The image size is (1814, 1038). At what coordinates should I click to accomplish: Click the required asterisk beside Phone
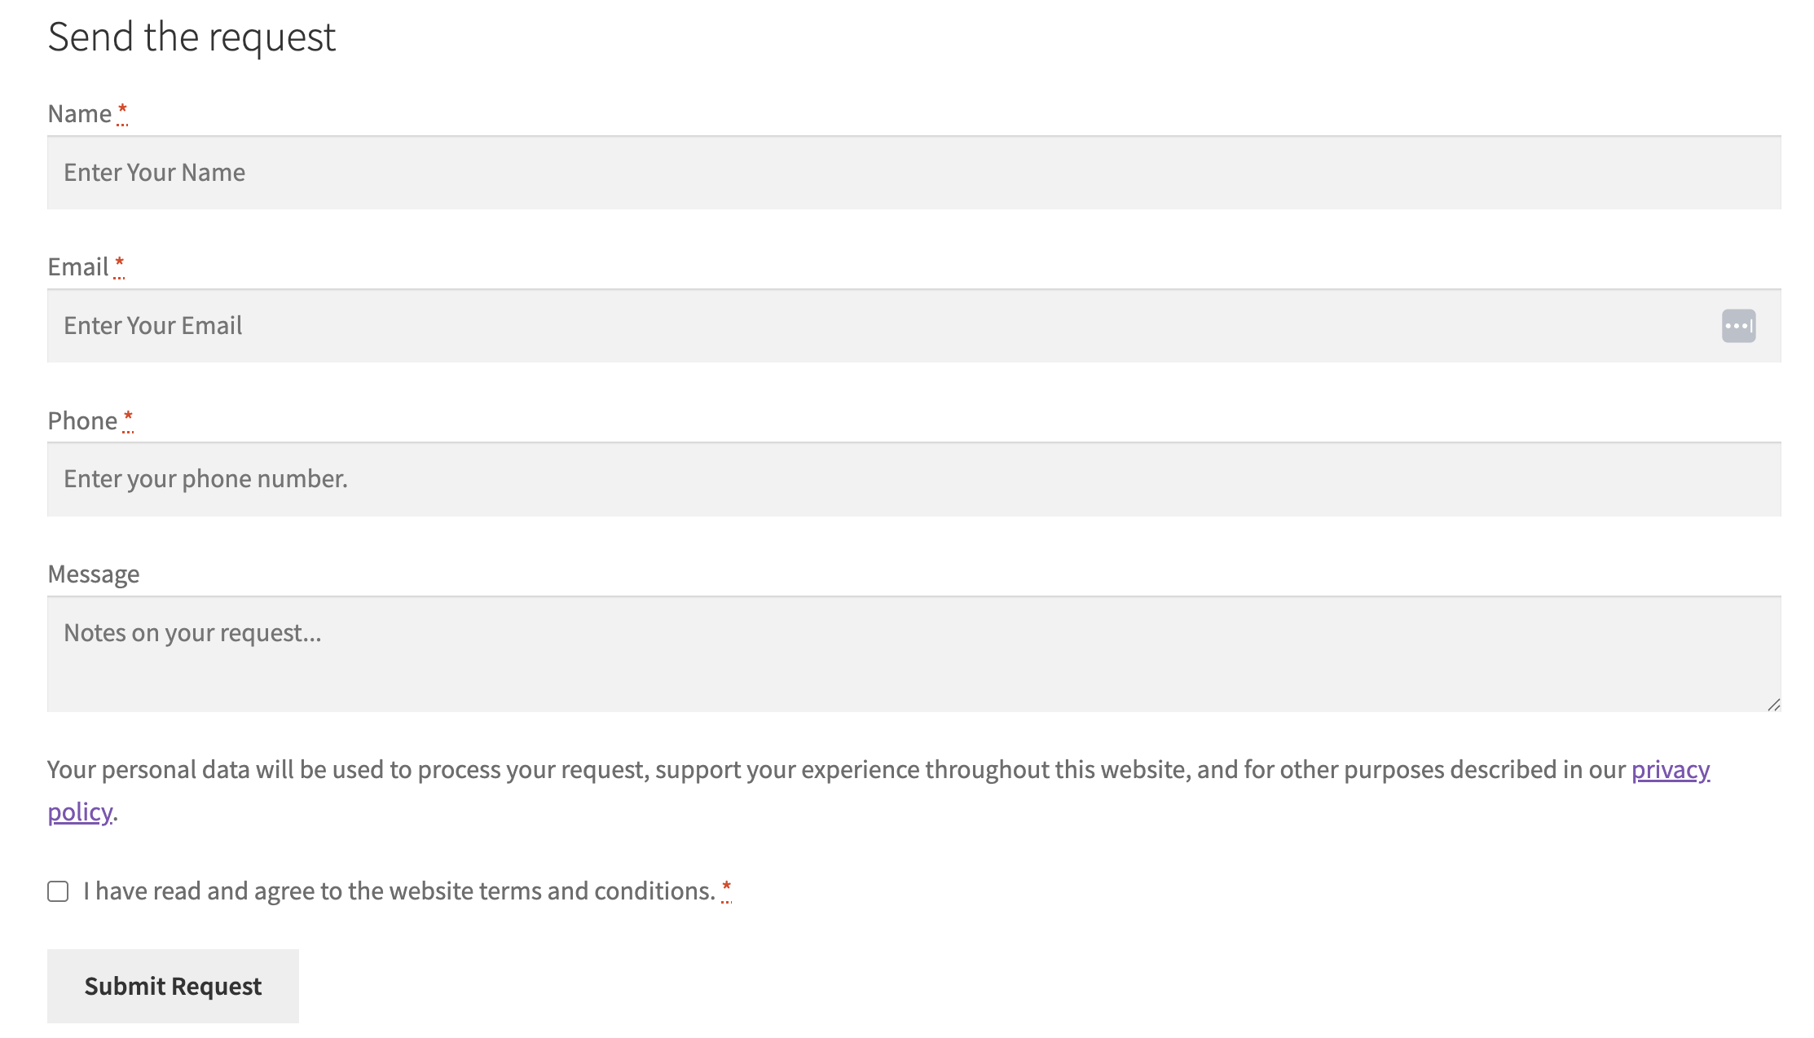tap(128, 418)
